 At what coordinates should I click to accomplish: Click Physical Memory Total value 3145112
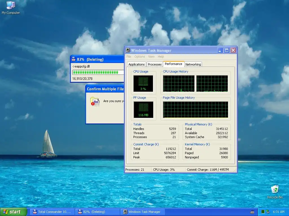(x=222, y=129)
